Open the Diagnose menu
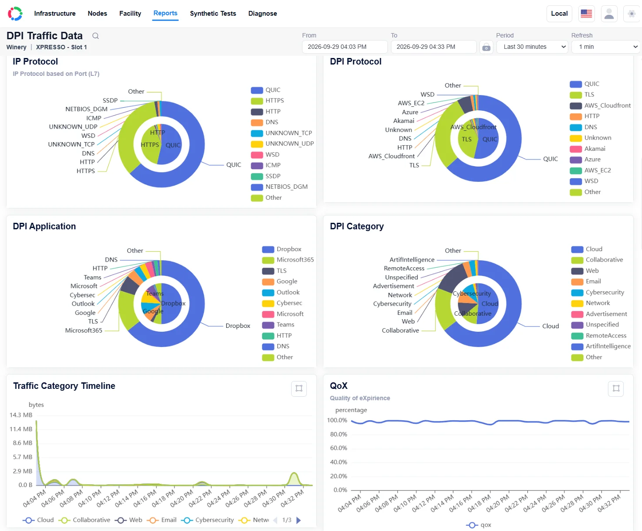The width and height of the screenshot is (642, 531). [263, 14]
